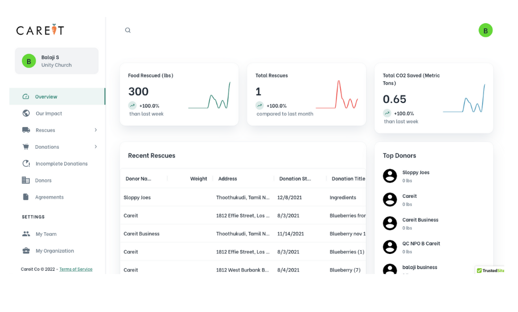The width and height of the screenshot is (518, 312).
Task: Click the 11/14/2021 date cell
Action: (x=291, y=234)
